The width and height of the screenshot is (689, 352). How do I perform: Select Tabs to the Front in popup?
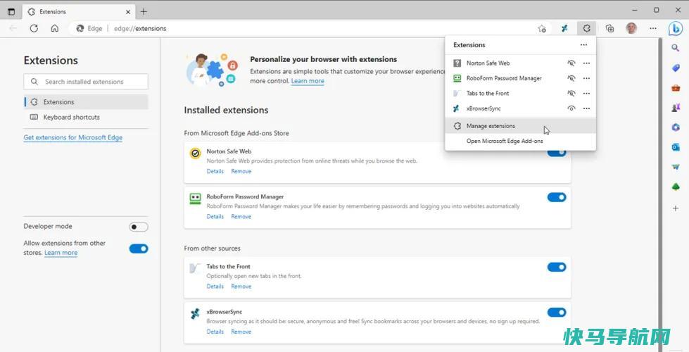click(488, 93)
